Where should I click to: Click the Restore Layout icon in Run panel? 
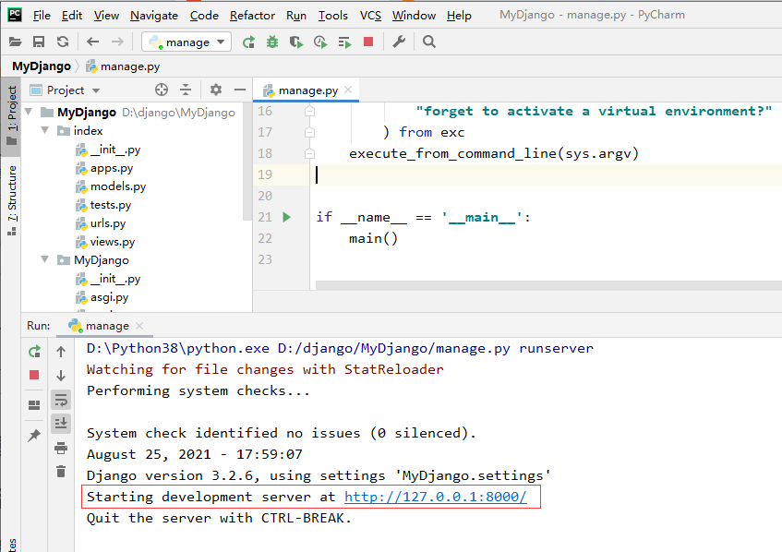click(34, 405)
